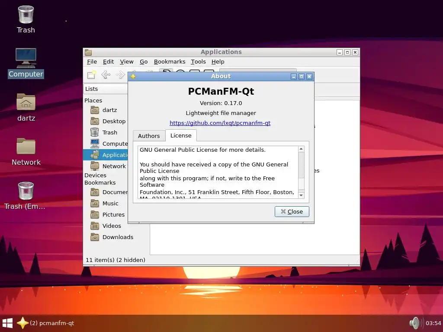Collapse the Places section header

[x=93, y=100]
